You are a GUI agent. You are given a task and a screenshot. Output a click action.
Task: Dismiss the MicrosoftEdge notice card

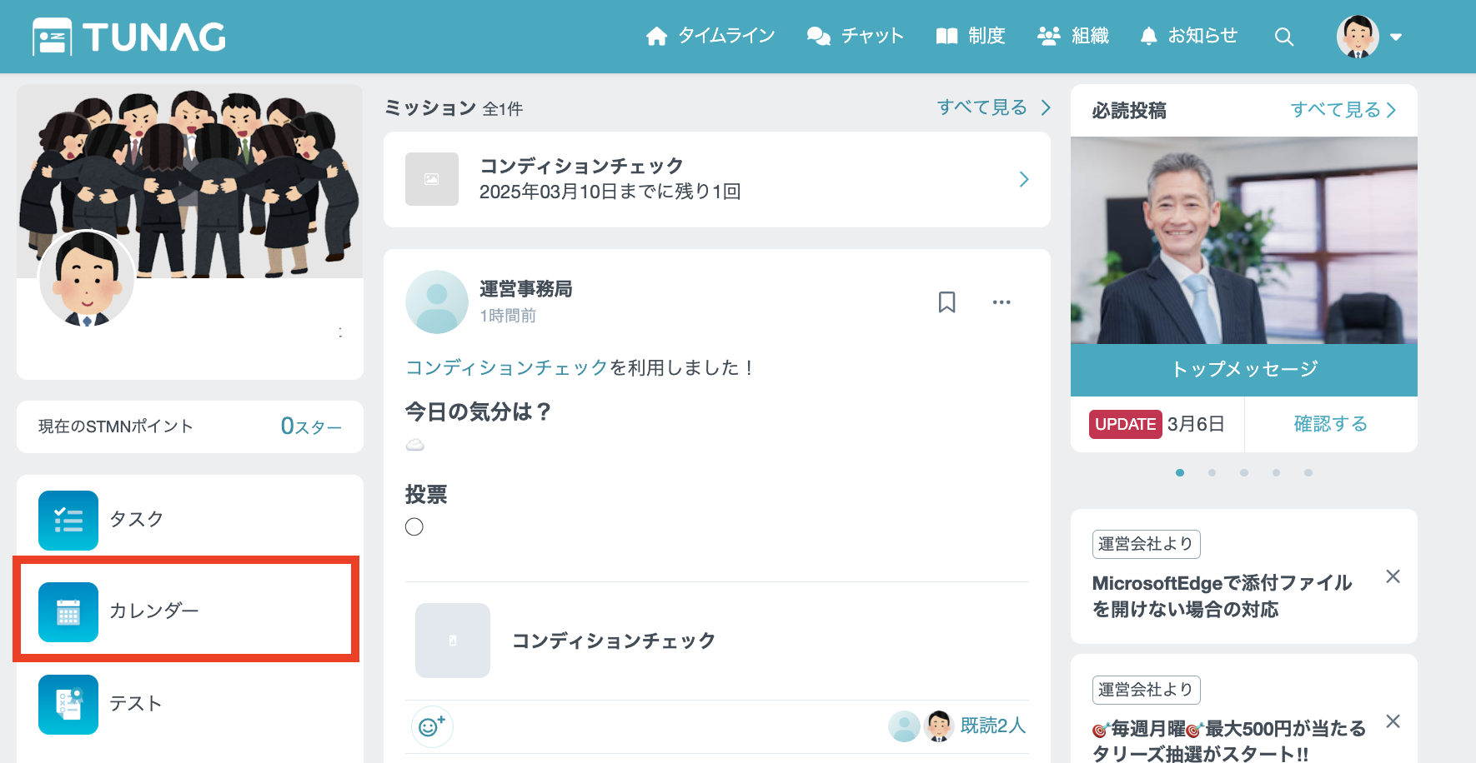[x=1392, y=576]
